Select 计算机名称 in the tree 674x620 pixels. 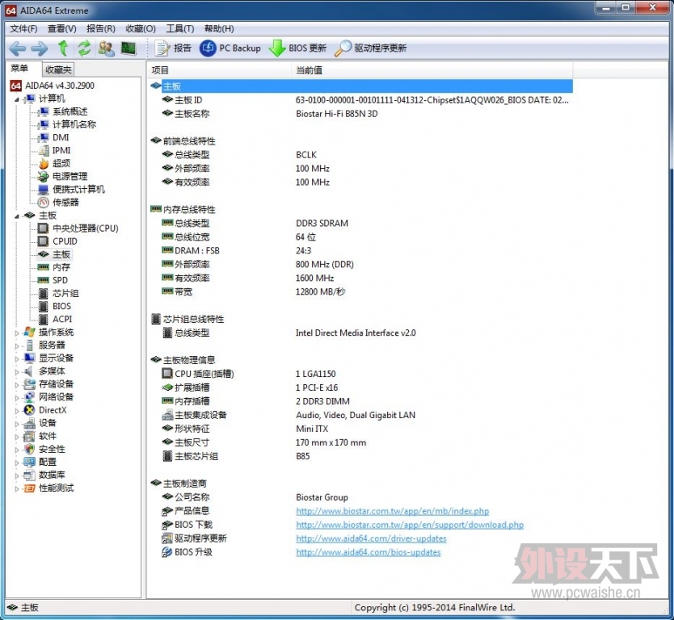[74, 124]
